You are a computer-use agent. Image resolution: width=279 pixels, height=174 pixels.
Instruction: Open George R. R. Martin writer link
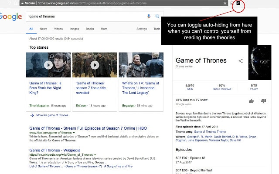[x=200, y=137]
